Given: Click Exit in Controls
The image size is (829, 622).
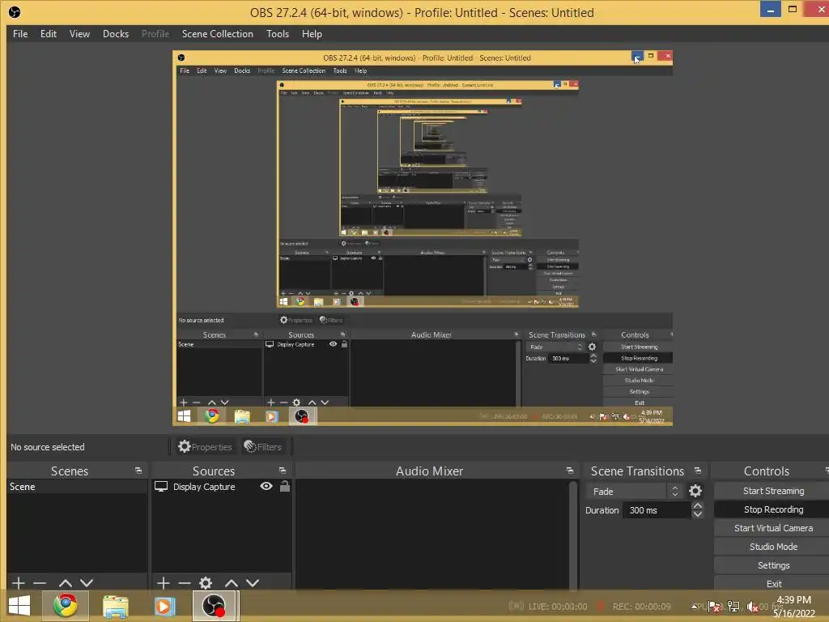Looking at the screenshot, I should click(773, 583).
